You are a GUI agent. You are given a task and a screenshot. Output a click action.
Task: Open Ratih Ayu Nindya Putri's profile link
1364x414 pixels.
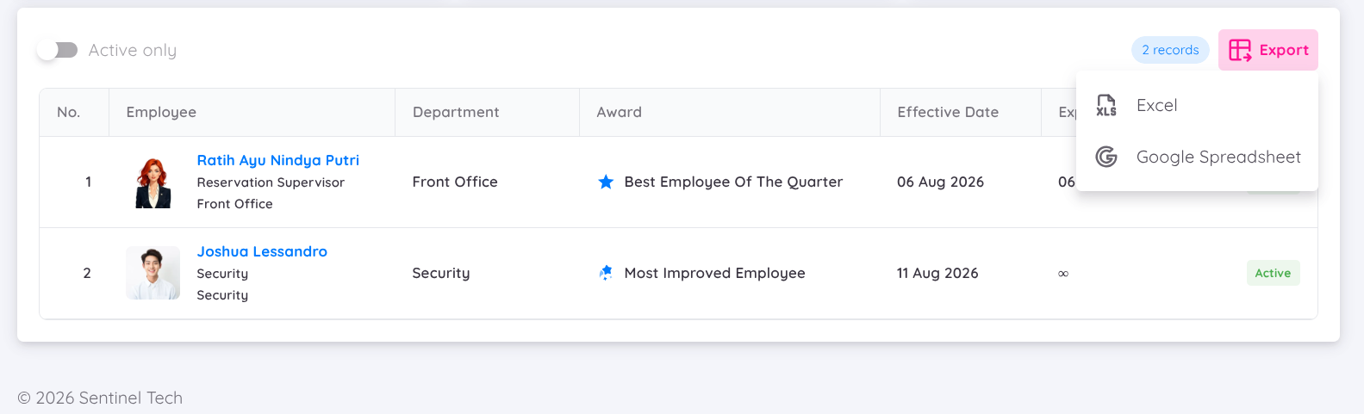(x=277, y=160)
